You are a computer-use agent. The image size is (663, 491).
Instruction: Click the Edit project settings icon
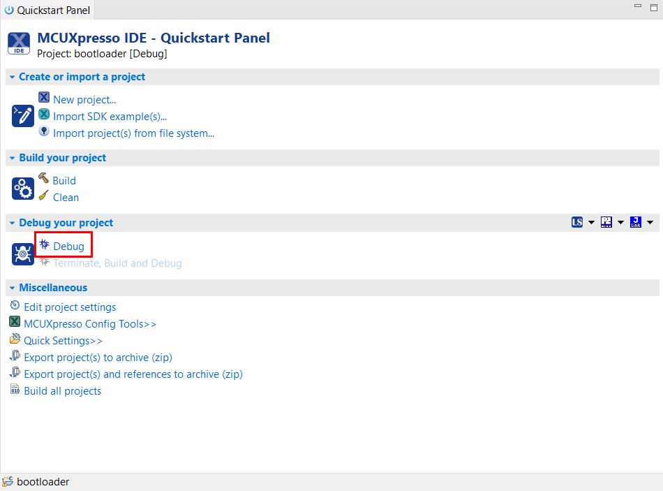pos(15,306)
